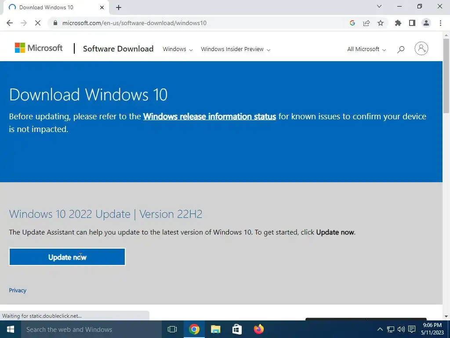Open the Privacy link

click(18, 290)
